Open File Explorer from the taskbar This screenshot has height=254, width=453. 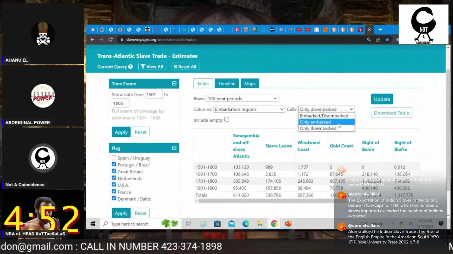tap(260, 224)
